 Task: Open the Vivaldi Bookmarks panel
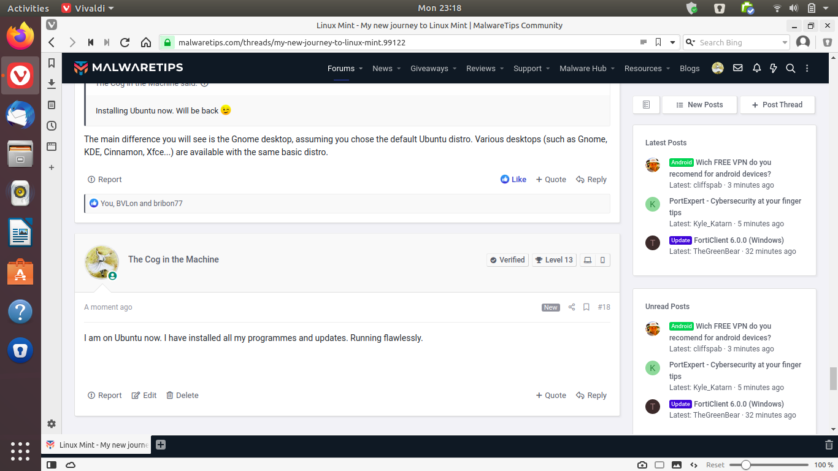[52, 63]
